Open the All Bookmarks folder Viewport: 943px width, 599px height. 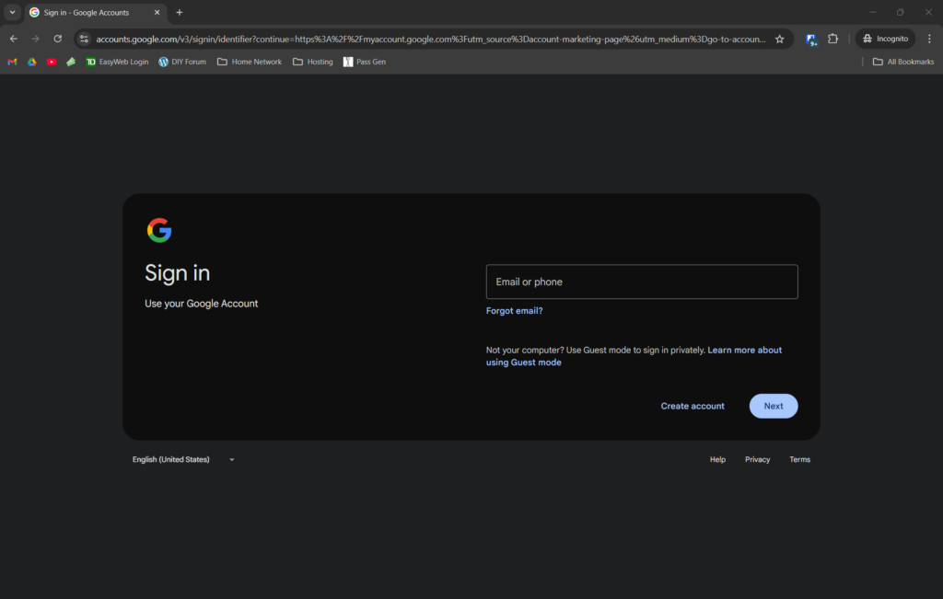click(903, 62)
